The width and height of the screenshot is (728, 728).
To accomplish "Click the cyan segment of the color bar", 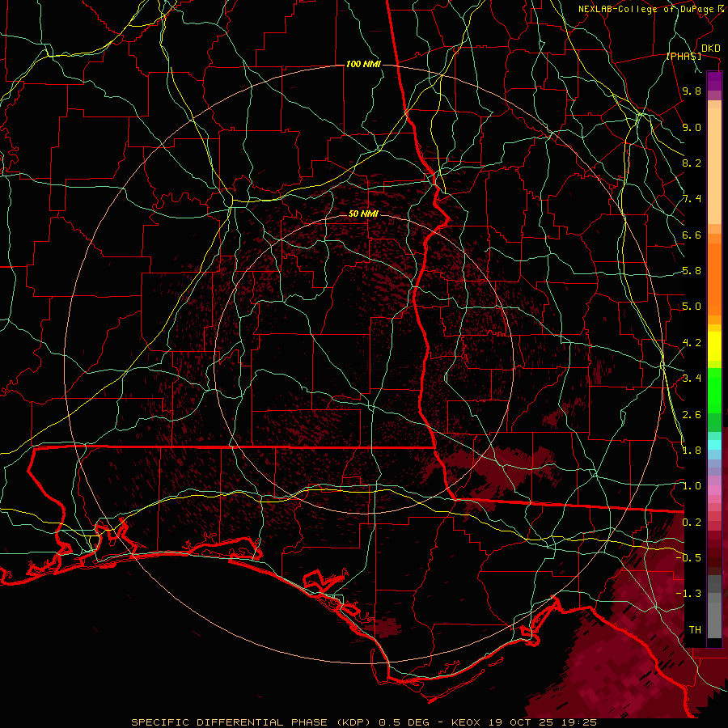I will pyautogui.click(x=714, y=444).
